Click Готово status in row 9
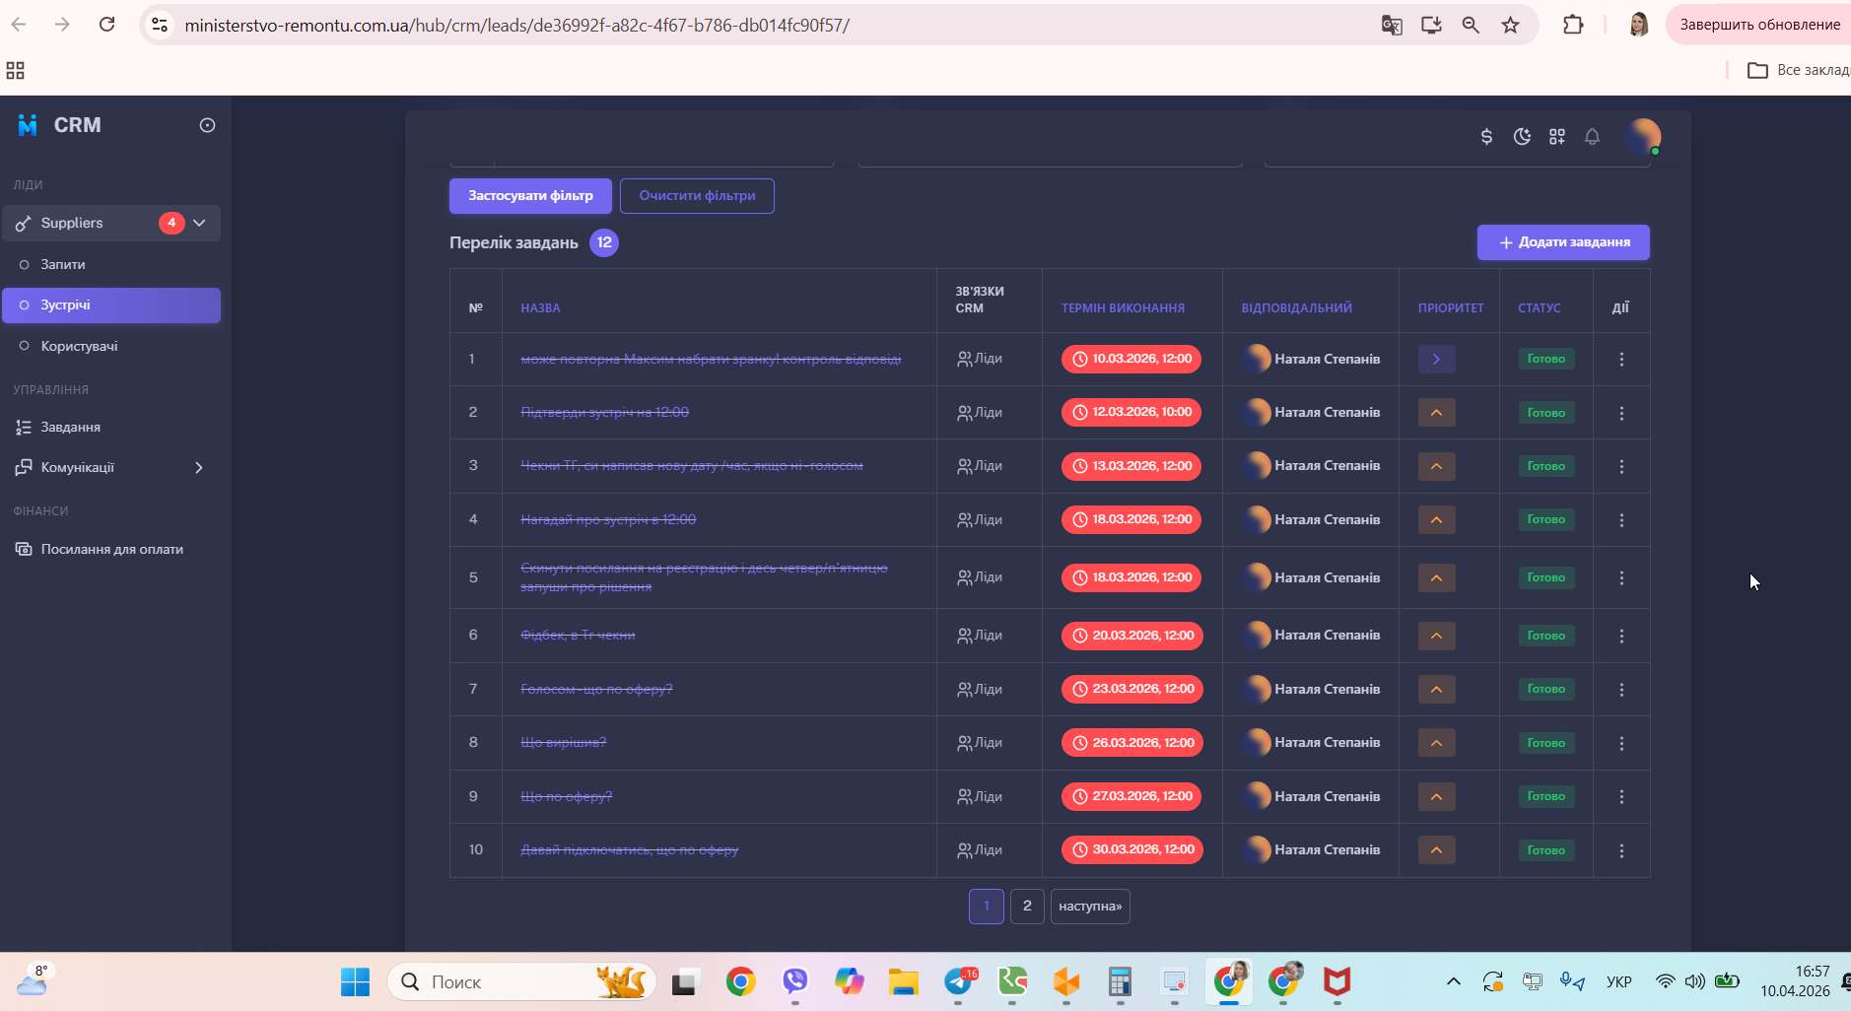This screenshot has height=1011, width=1851. [x=1545, y=796]
